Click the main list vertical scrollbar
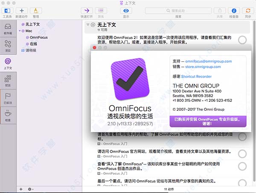256x193 pixels. click(x=254, y=101)
